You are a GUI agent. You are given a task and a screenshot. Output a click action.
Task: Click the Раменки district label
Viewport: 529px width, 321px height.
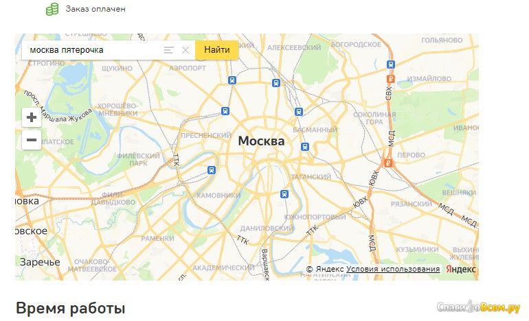click(x=157, y=239)
